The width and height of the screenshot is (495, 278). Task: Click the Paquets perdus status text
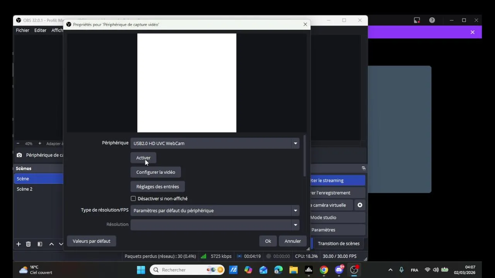(x=160, y=256)
